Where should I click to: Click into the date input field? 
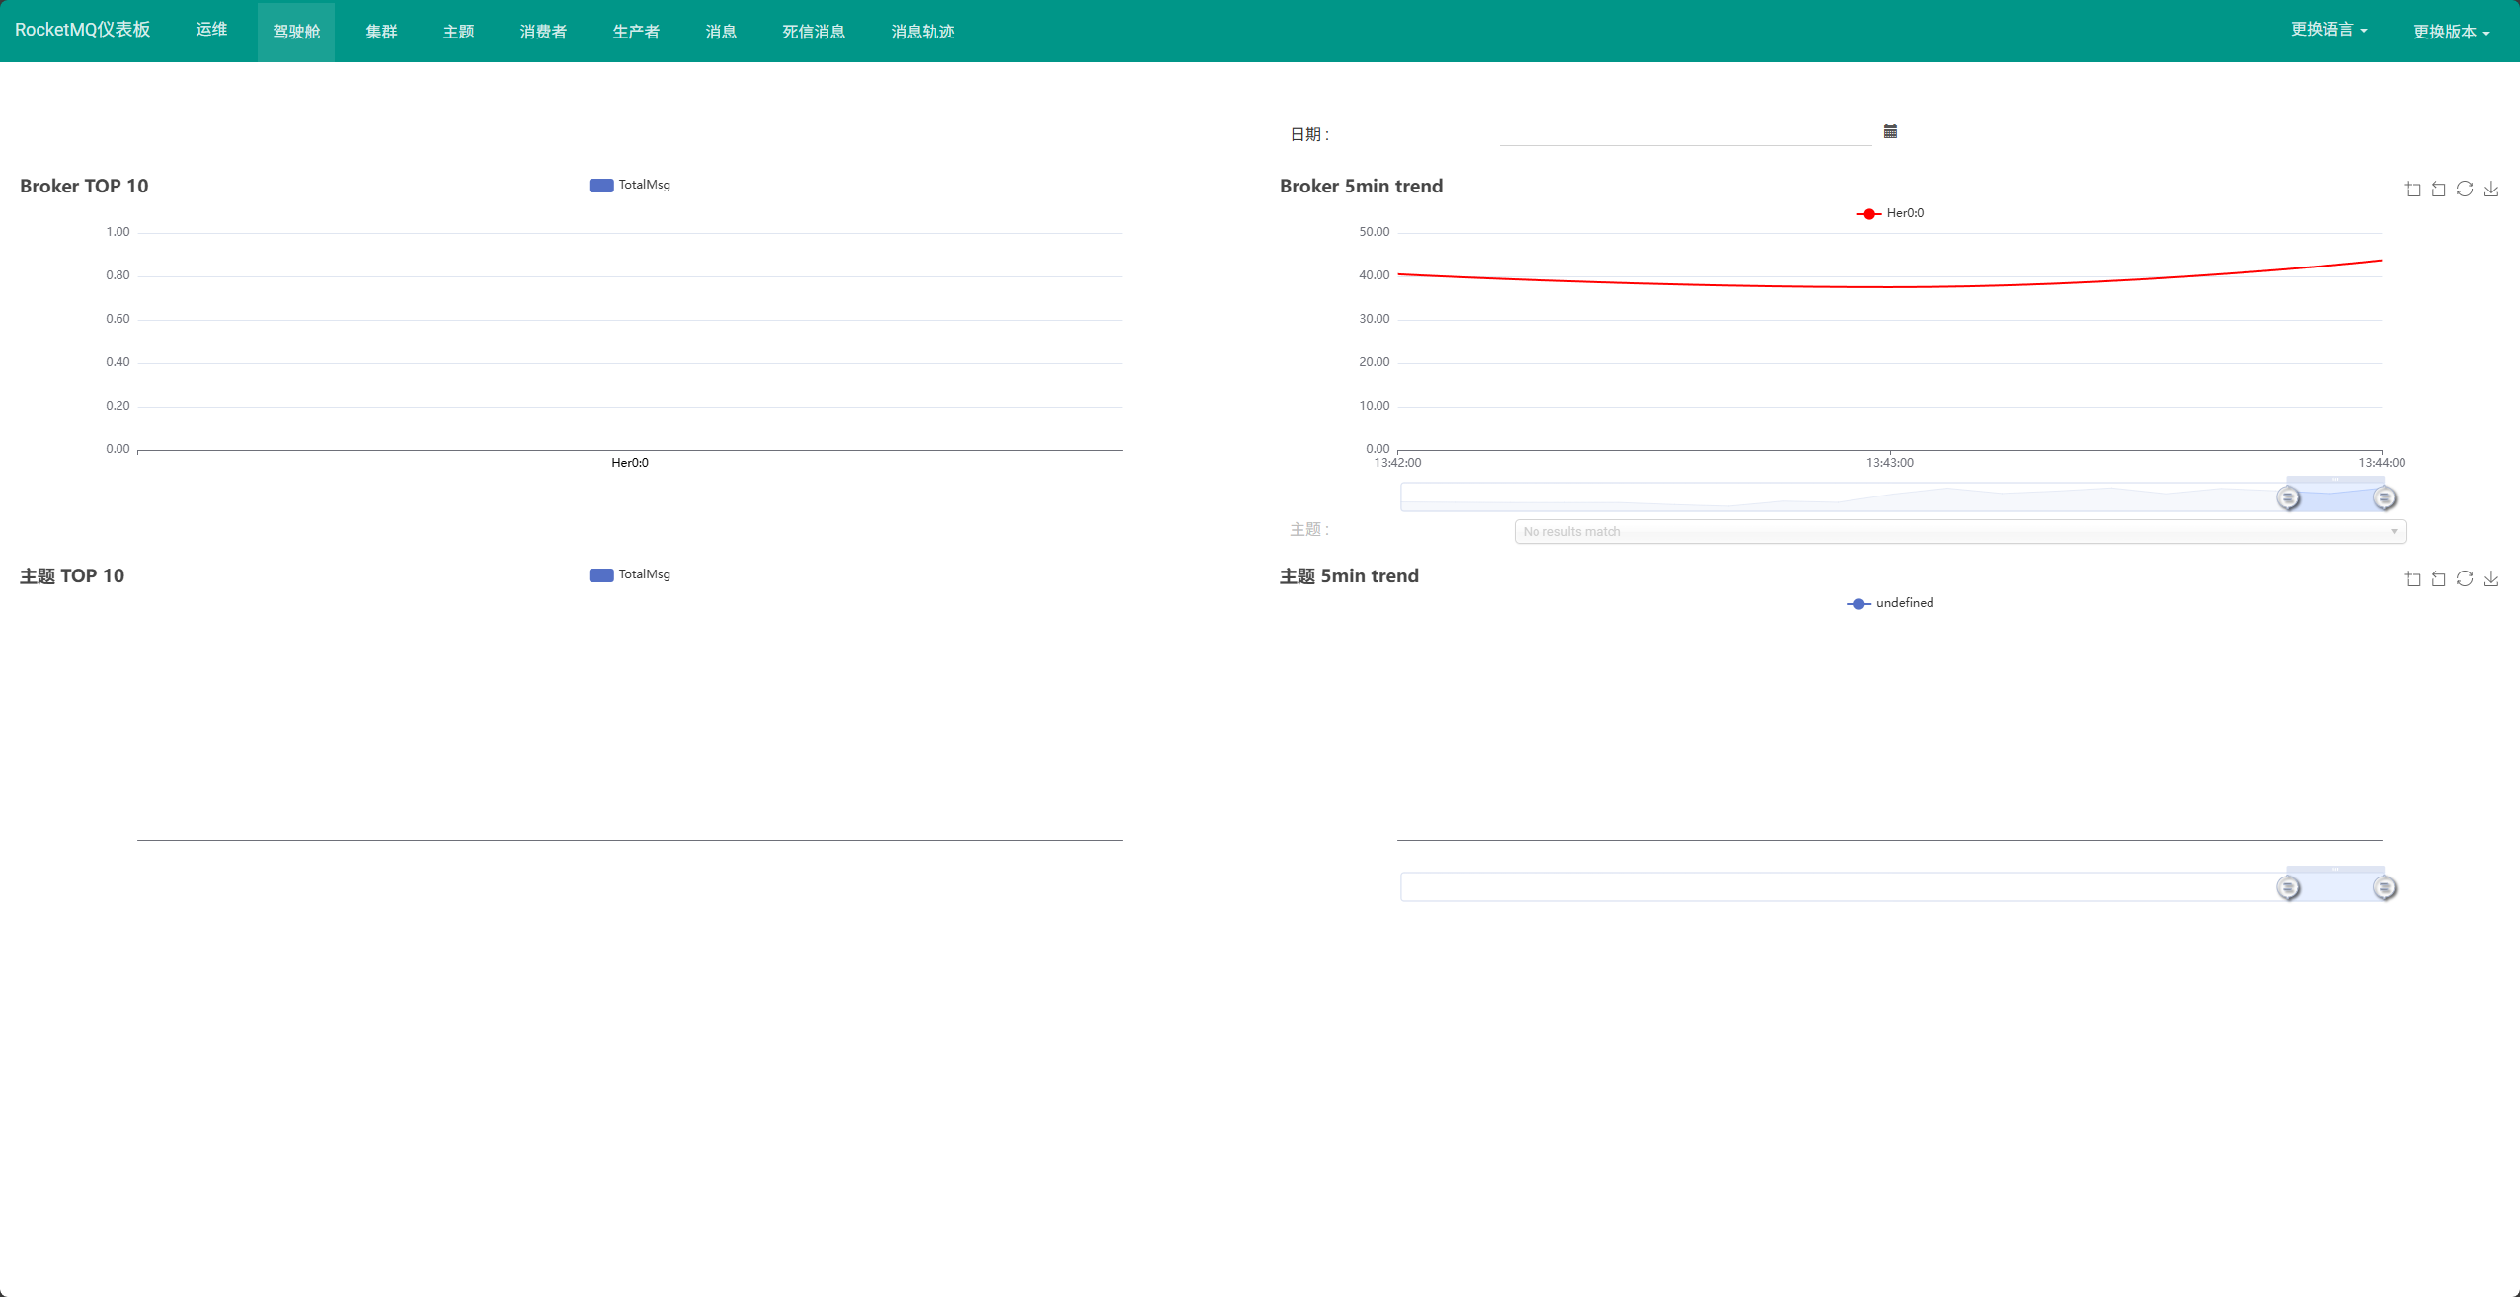(1685, 132)
